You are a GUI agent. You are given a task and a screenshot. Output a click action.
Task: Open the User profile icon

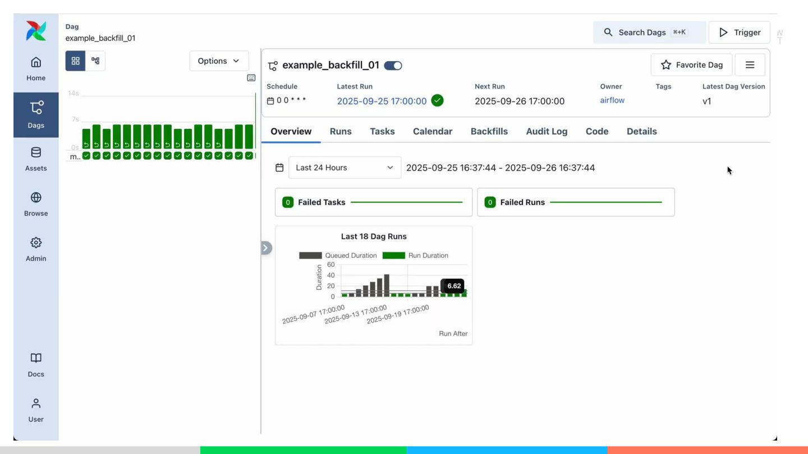pyautogui.click(x=36, y=410)
